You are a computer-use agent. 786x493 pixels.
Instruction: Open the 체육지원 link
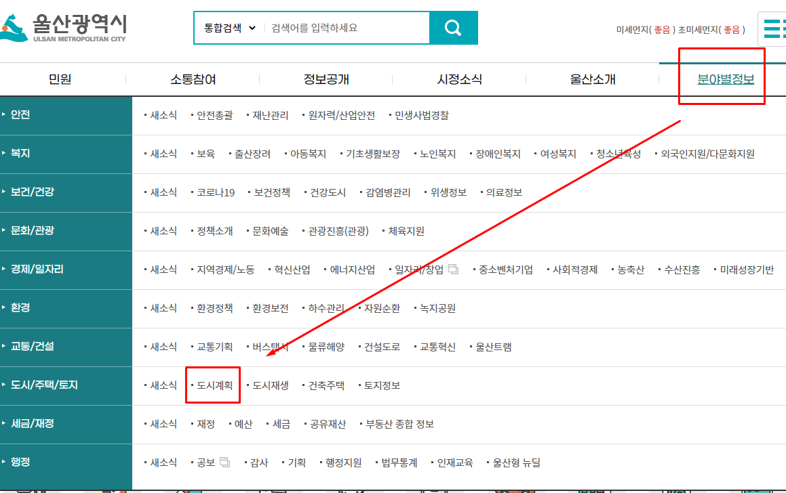(x=406, y=231)
